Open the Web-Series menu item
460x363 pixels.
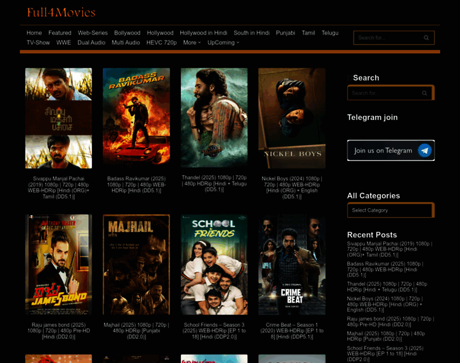(93, 33)
